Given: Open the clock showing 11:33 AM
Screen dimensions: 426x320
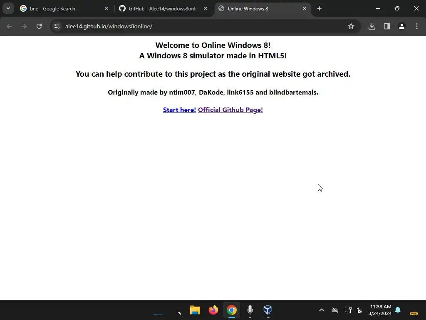Looking at the screenshot, I should point(380,310).
